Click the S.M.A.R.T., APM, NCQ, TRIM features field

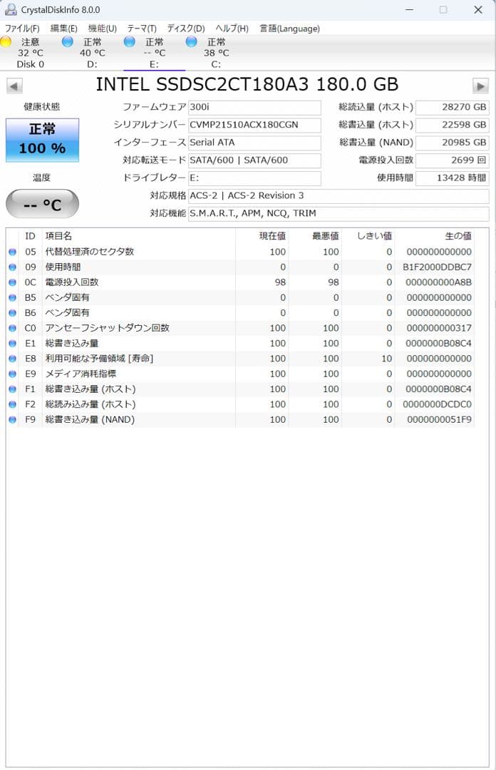pos(339,213)
